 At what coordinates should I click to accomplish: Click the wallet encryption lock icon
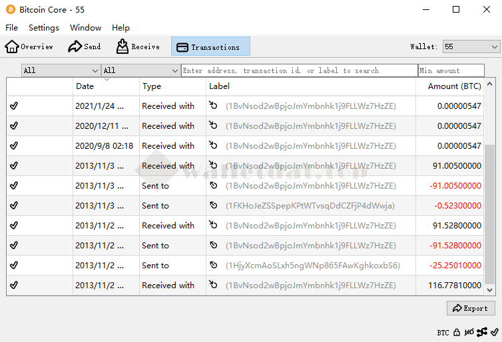[457, 332]
